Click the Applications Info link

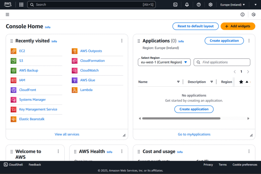181,41
